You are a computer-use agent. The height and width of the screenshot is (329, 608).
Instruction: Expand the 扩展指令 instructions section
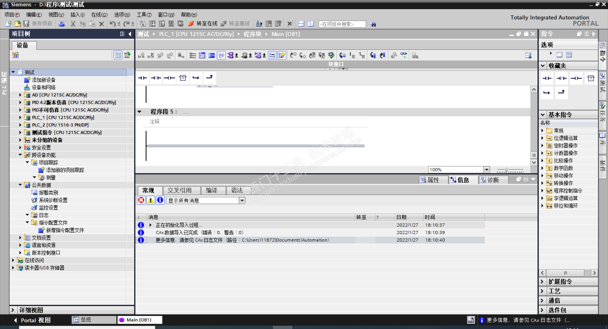tap(542, 282)
